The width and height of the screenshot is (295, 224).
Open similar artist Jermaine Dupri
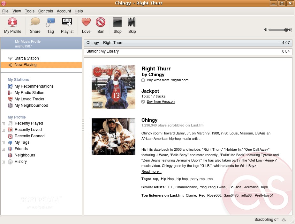(x=256, y=187)
